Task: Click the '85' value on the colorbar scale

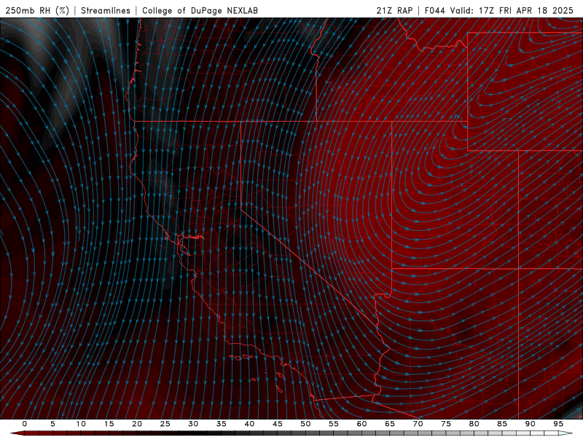Action: (x=502, y=424)
